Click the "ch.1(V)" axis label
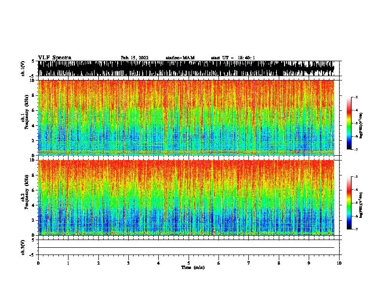The width and height of the screenshot is (382, 295). tap(23, 68)
